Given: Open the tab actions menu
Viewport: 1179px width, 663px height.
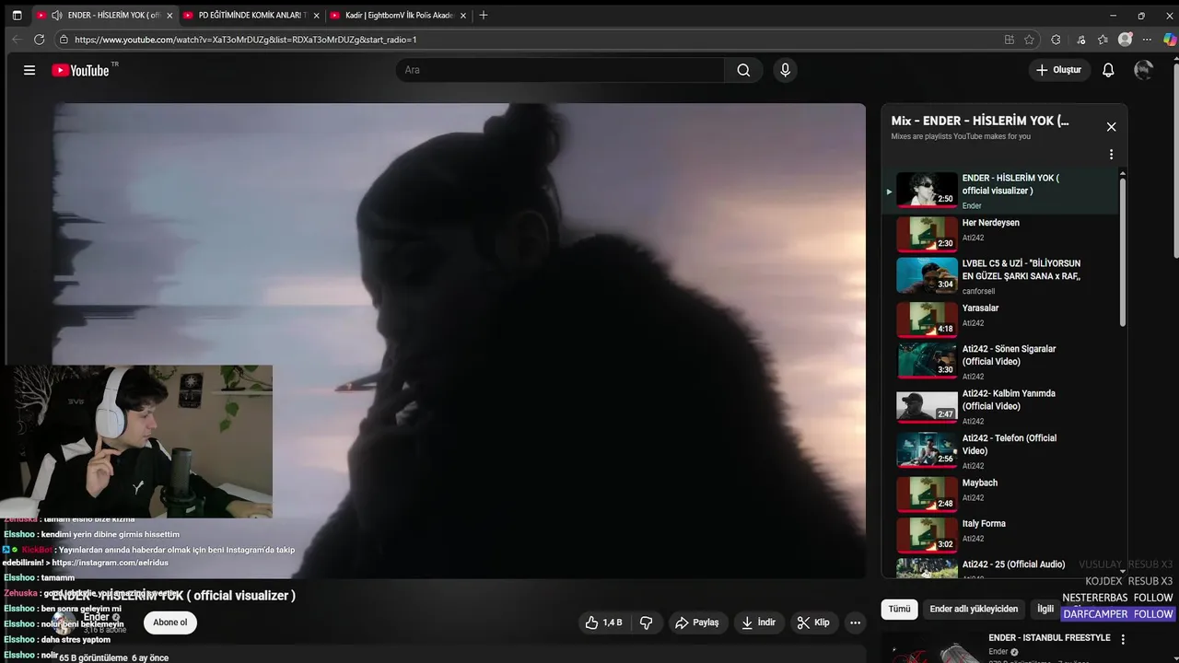Looking at the screenshot, I should [x=17, y=15].
